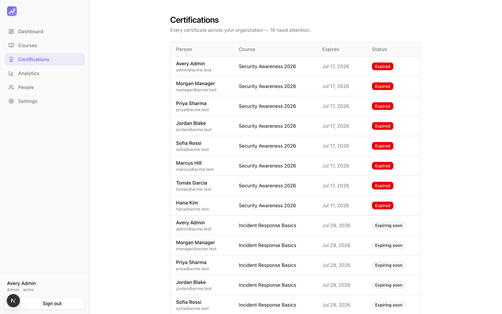Open the Analytics section

pyautogui.click(x=45, y=73)
